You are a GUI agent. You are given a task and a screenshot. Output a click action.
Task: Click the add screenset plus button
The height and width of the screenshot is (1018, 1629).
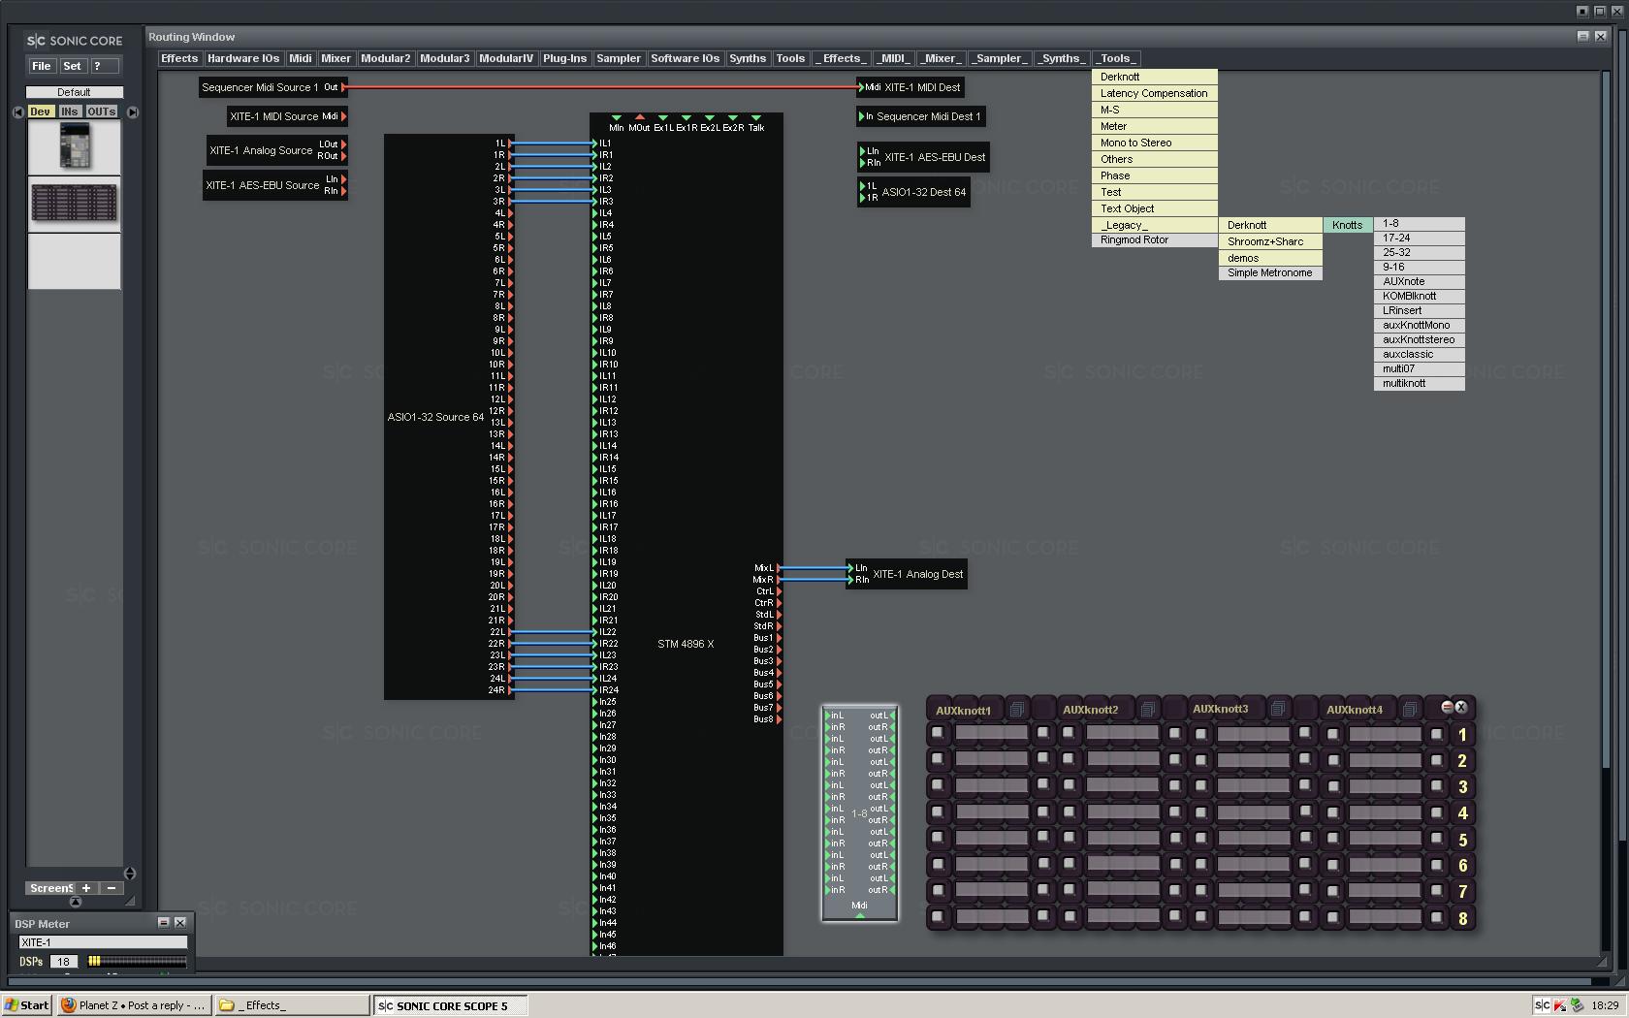point(86,888)
